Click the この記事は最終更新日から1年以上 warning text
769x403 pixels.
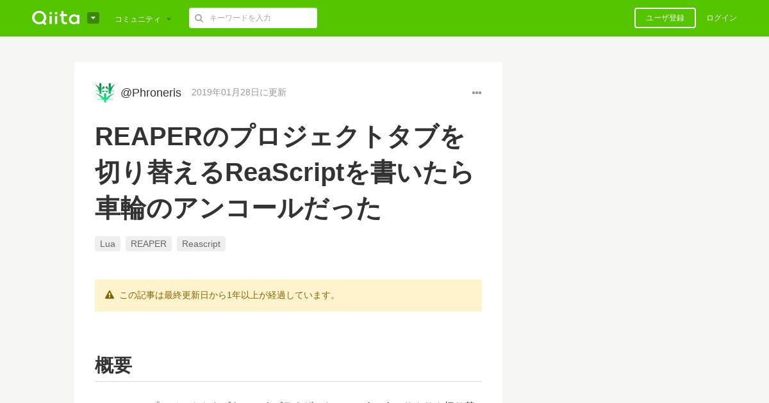(229, 295)
